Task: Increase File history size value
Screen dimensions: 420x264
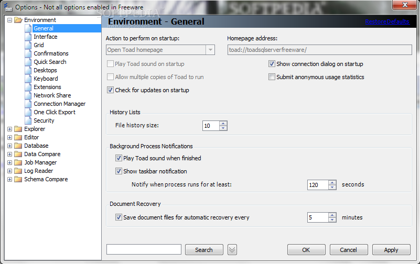Action: click(223, 123)
